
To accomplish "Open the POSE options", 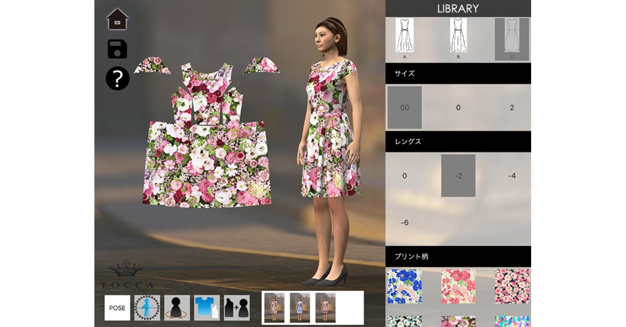I will [x=117, y=308].
